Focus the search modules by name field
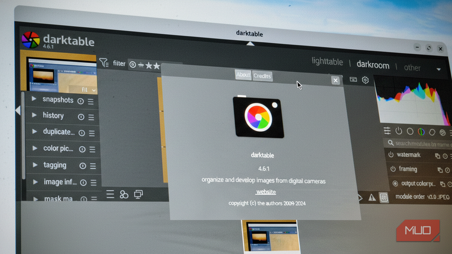This screenshot has height=254, width=452. (x=418, y=143)
